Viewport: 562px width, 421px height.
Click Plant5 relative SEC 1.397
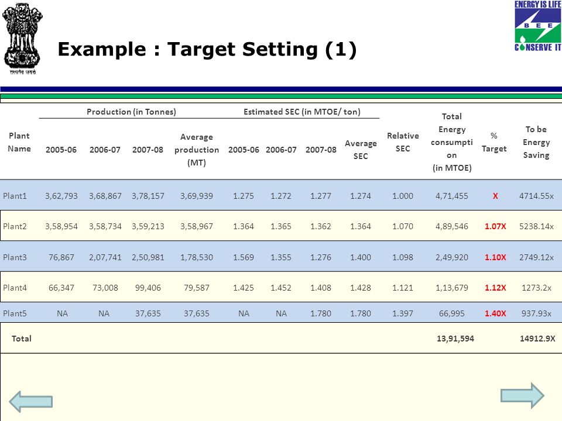[403, 313]
